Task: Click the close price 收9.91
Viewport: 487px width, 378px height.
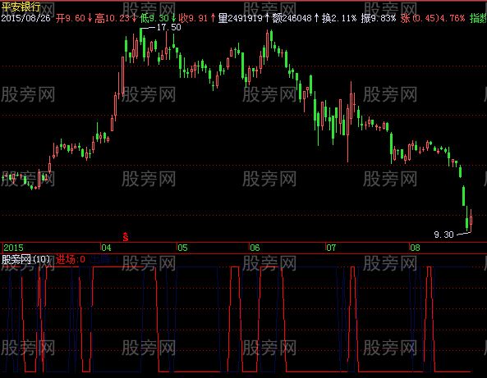Action: pyautogui.click(x=193, y=18)
